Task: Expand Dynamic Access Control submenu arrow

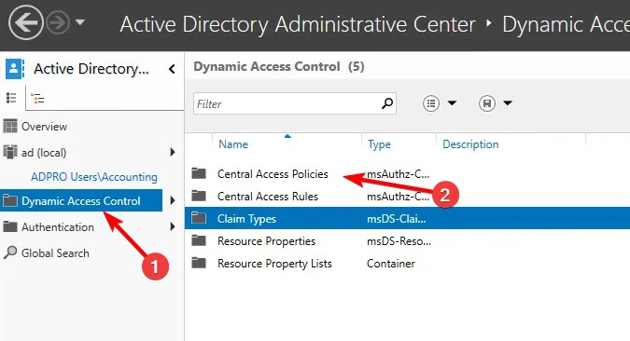Action: (173, 200)
